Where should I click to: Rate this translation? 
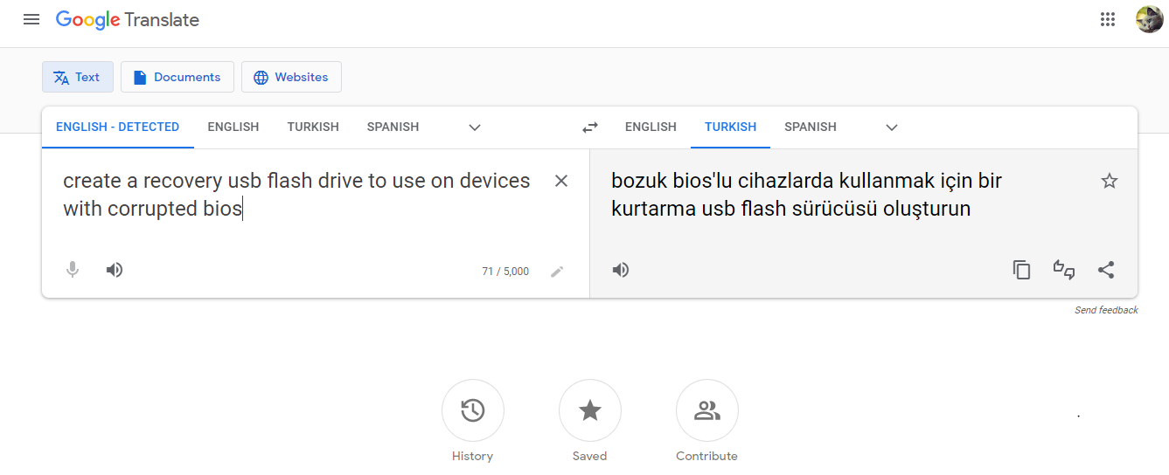click(1064, 270)
